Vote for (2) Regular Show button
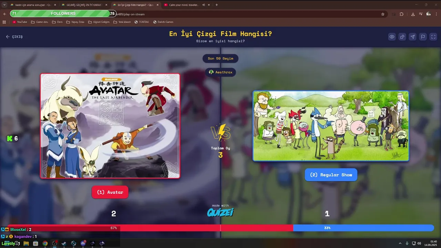 (x=331, y=175)
